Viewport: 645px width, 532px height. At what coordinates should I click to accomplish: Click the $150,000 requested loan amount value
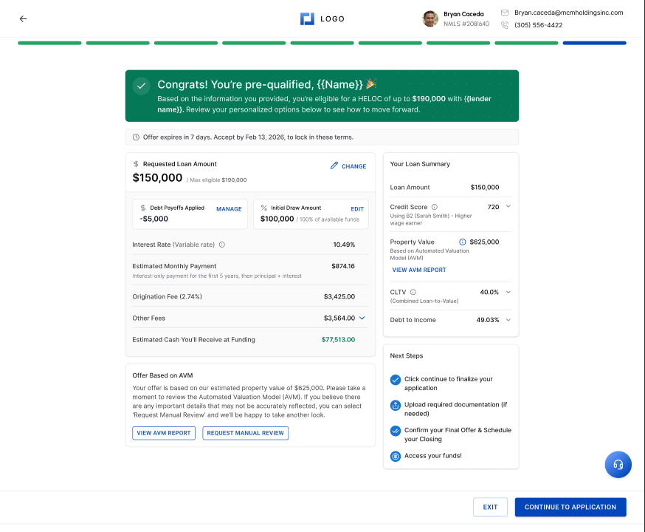coord(157,177)
